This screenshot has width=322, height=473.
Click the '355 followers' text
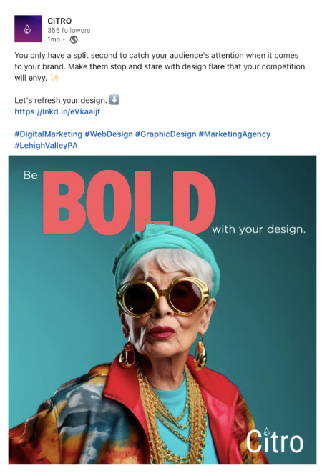click(x=69, y=30)
